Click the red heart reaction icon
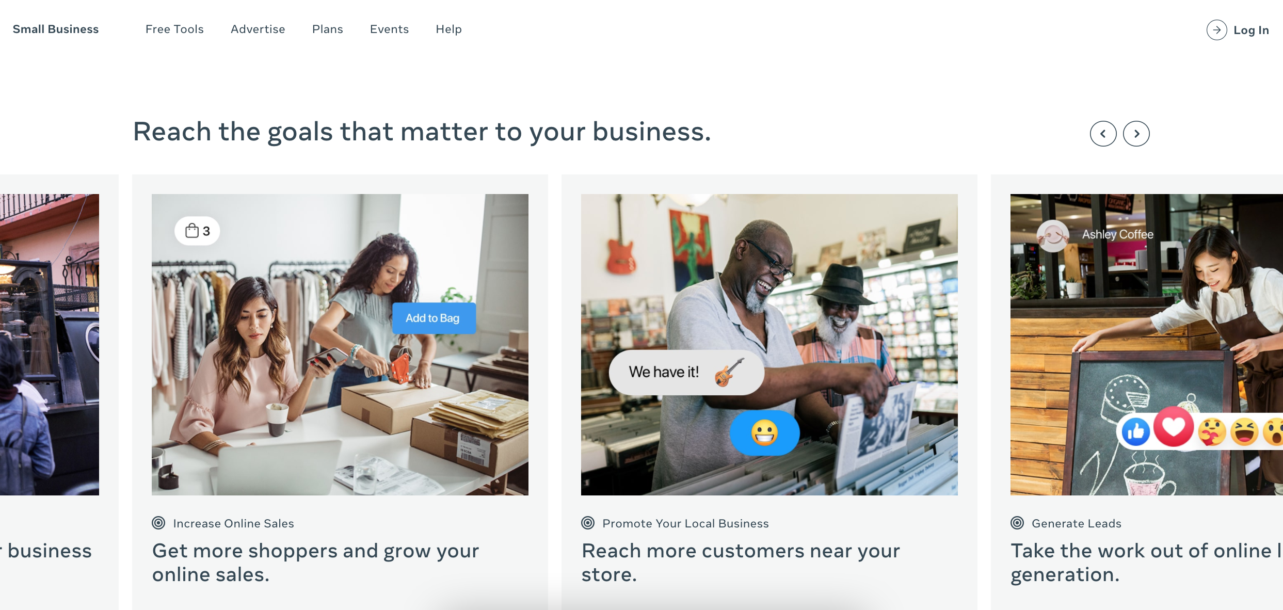 point(1174,427)
